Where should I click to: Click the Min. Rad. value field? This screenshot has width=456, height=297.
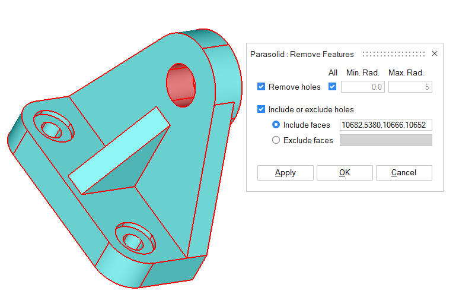tap(362, 87)
